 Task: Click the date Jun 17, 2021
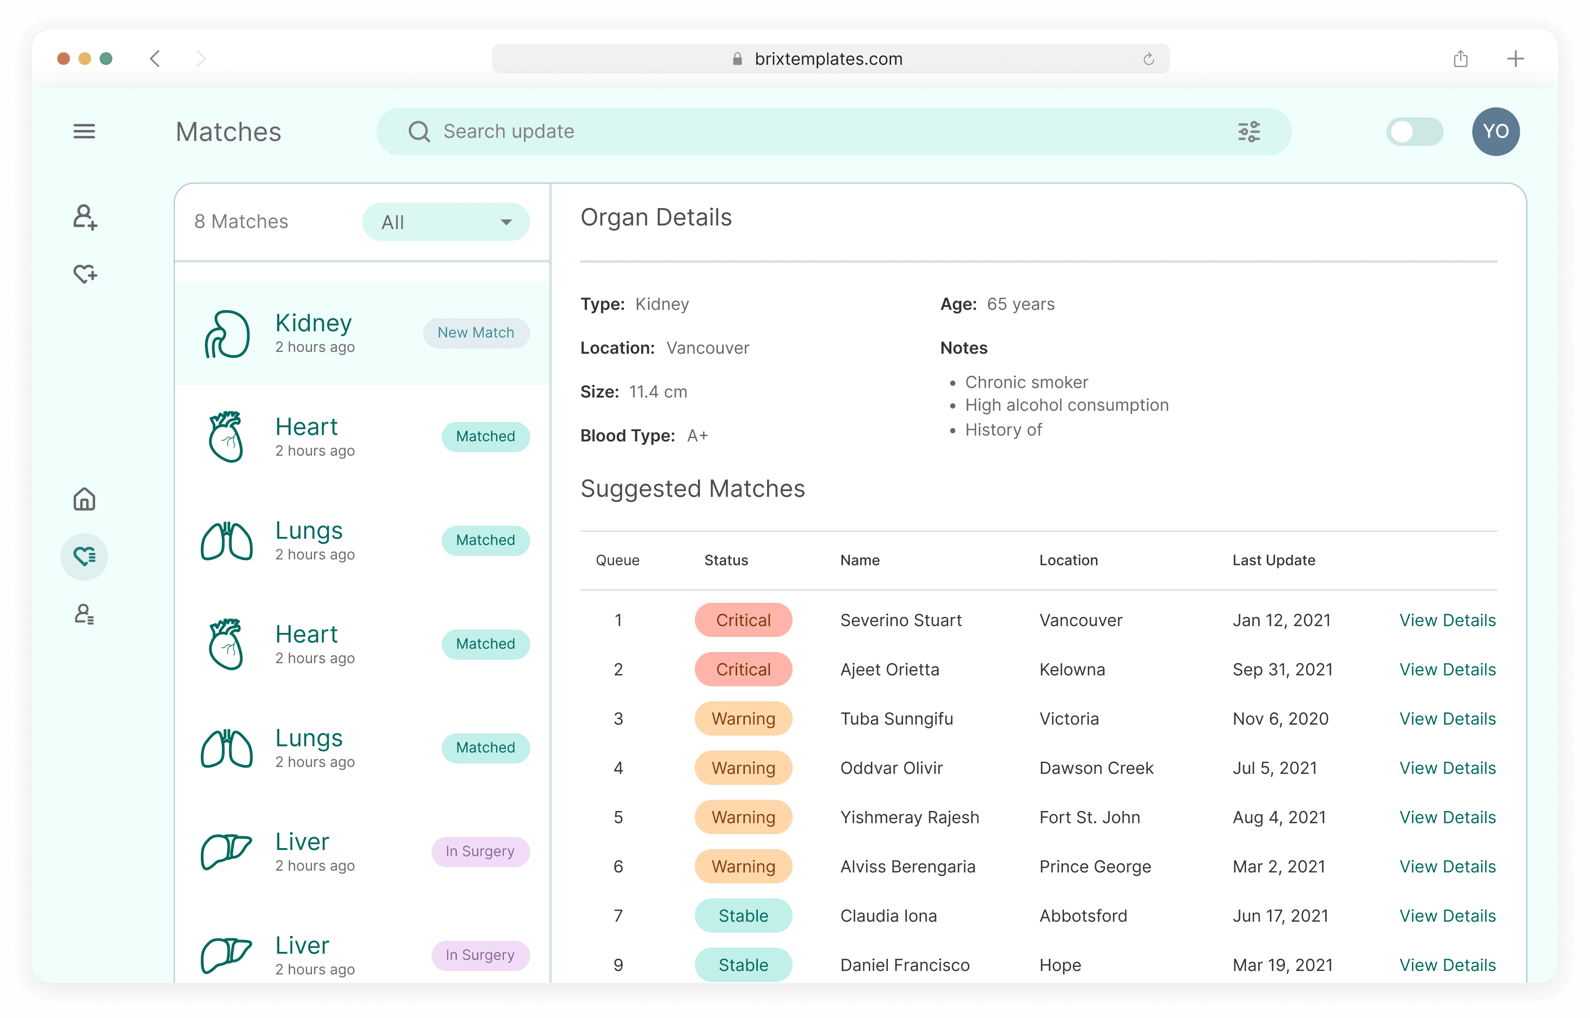pyautogui.click(x=1280, y=916)
